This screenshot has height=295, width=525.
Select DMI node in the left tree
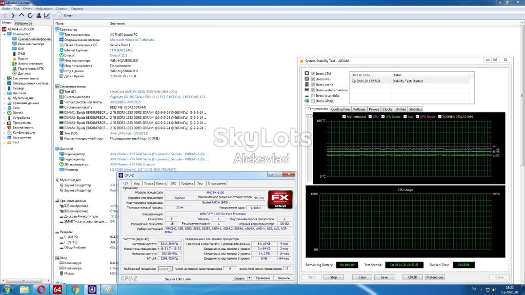pyautogui.click(x=21, y=49)
